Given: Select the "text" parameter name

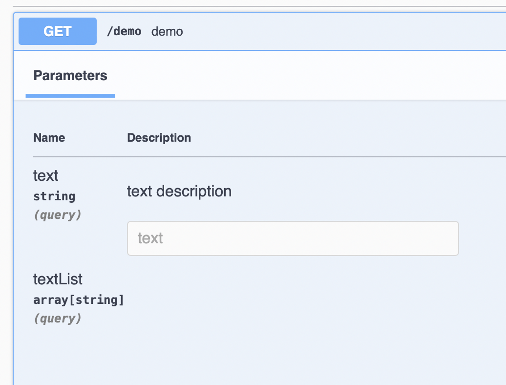Looking at the screenshot, I should tap(45, 175).
